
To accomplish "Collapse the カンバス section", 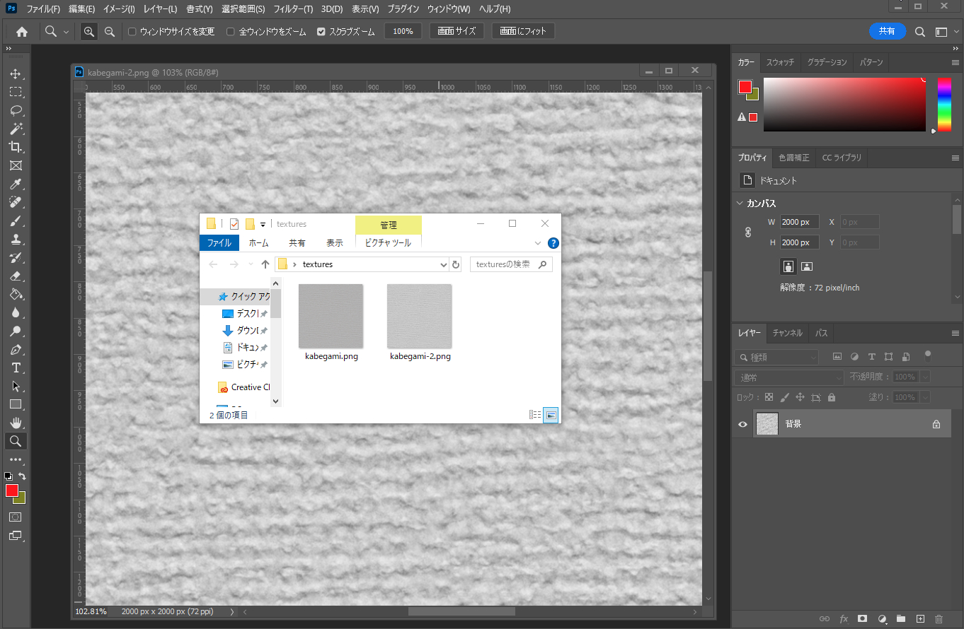I will tap(740, 204).
